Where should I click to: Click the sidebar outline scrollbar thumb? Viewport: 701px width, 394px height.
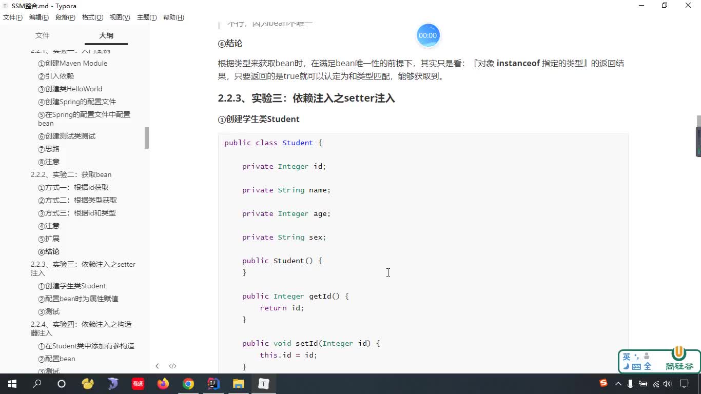(x=147, y=138)
